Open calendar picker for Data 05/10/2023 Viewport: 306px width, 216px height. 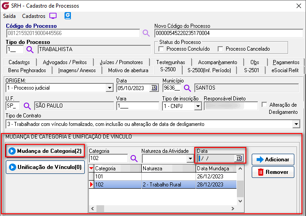[154, 88]
